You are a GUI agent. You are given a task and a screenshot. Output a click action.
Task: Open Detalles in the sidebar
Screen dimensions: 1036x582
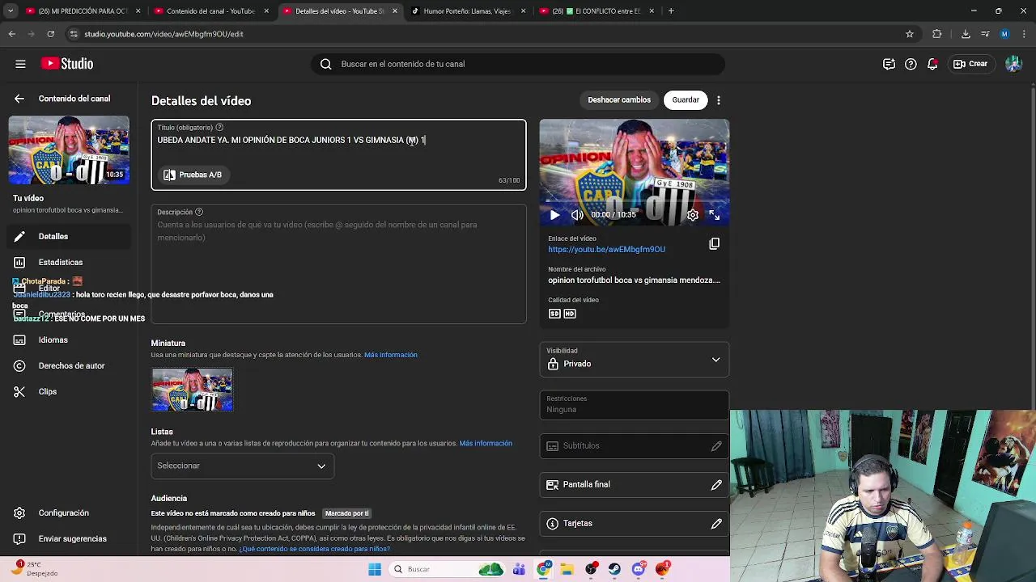click(69, 237)
